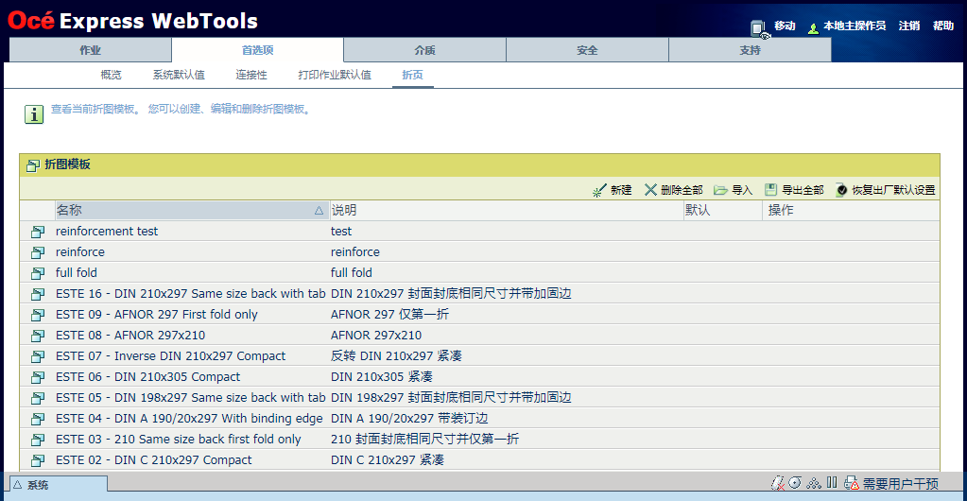
Task: Click the 删除全部 button label
Action: 682,190
